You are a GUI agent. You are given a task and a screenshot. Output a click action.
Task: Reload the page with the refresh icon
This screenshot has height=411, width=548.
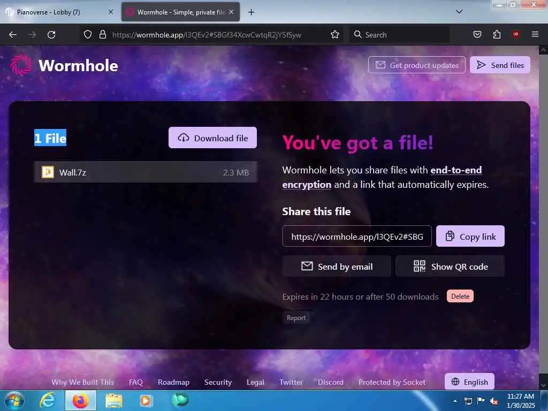point(51,35)
